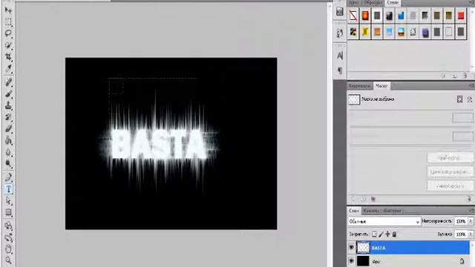Click create new style icon

[x=454, y=76]
